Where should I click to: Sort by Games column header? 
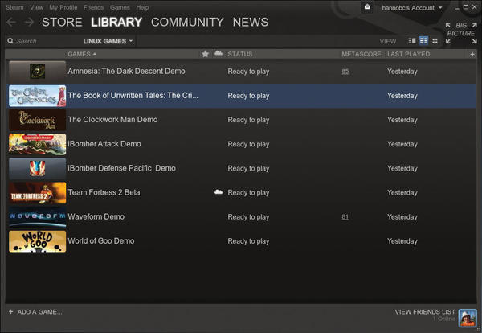coord(82,54)
